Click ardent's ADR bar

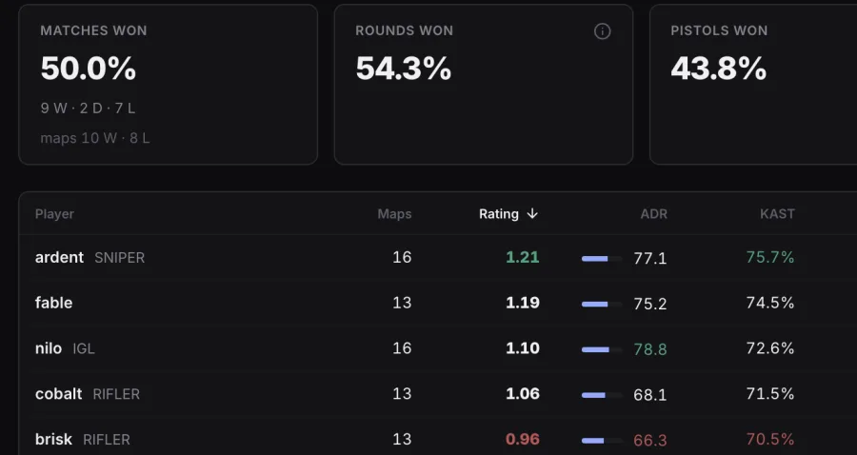[x=602, y=258]
